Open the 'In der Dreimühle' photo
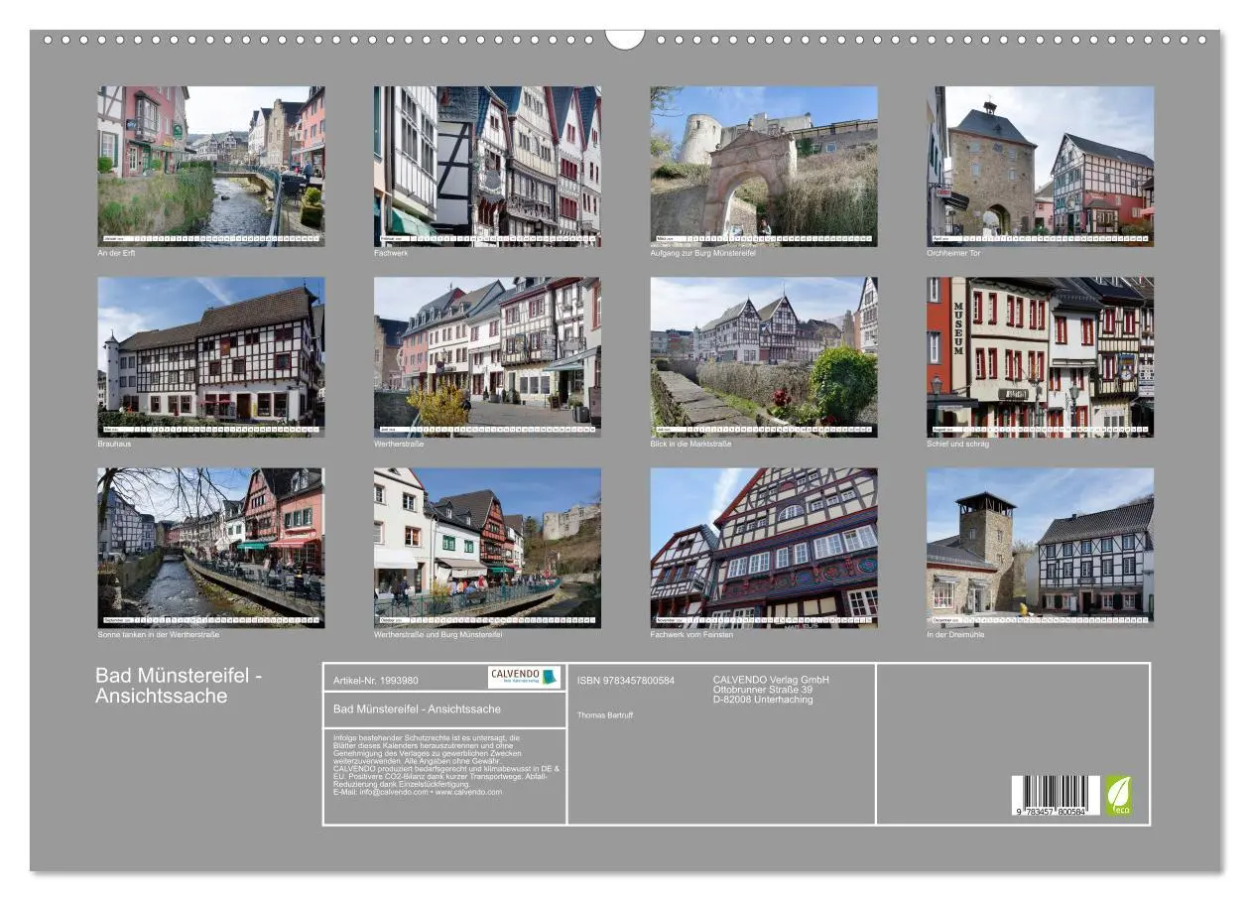 coord(1040,548)
